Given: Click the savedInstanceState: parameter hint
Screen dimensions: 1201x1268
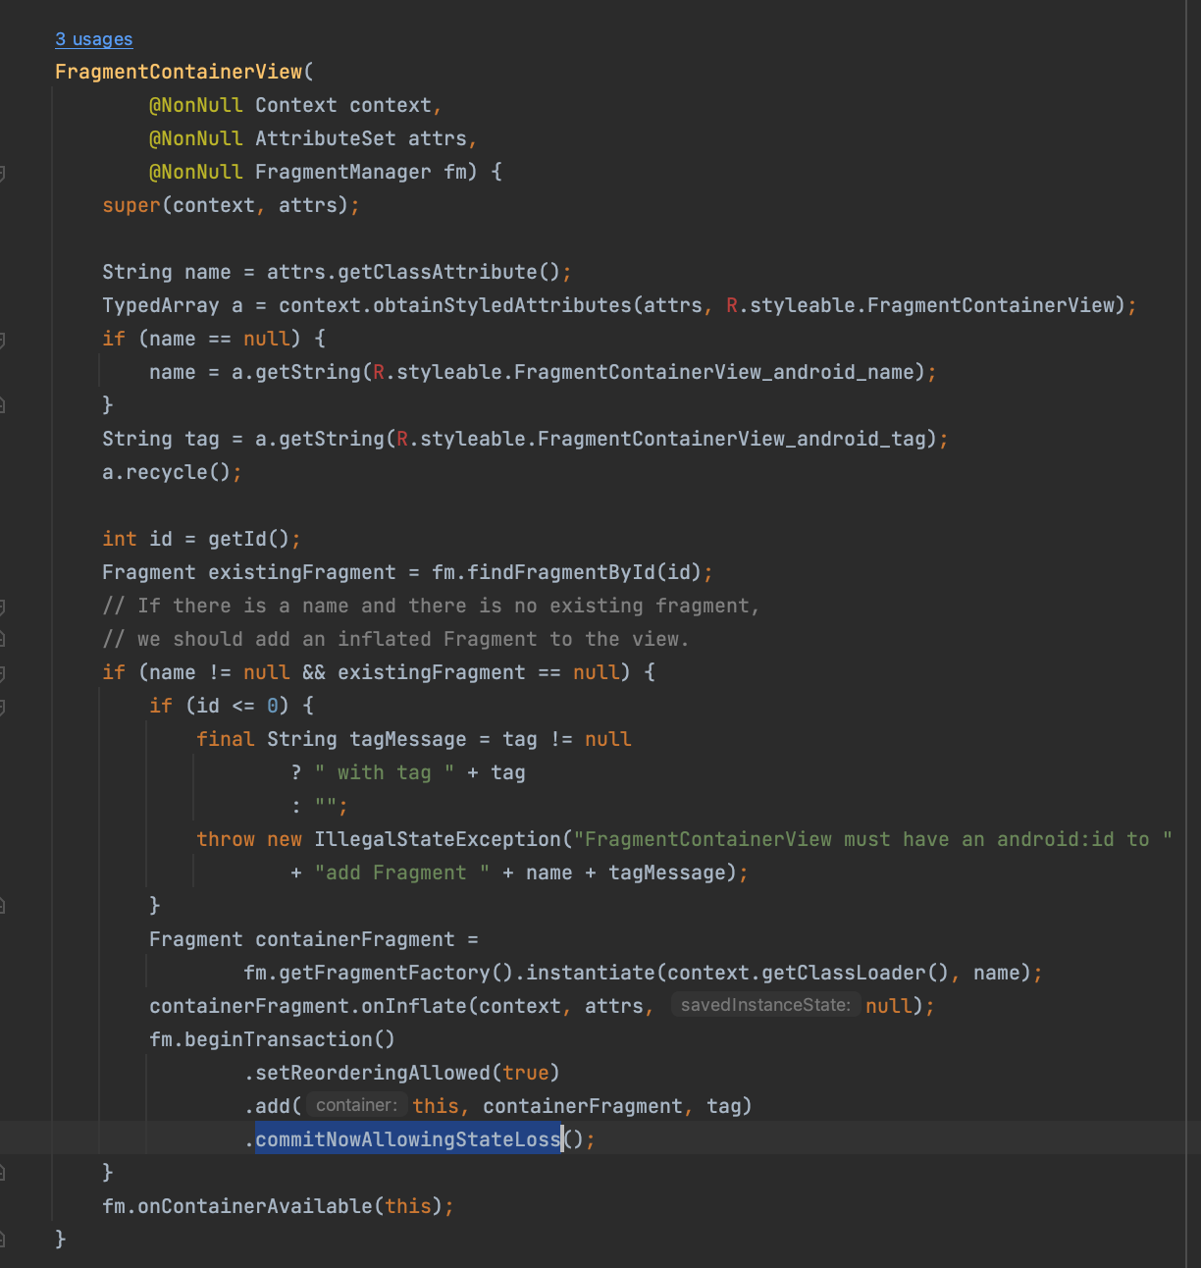Looking at the screenshot, I should tap(765, 1005).
